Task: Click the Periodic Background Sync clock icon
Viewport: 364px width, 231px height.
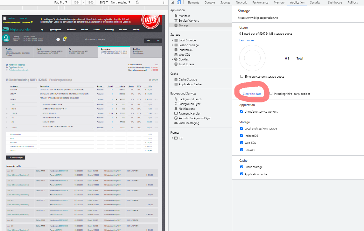Action: click(x=176, y=118)
